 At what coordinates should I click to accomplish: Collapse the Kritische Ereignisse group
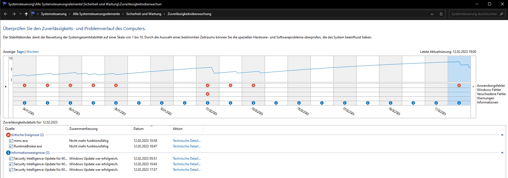tap(502, 135)
